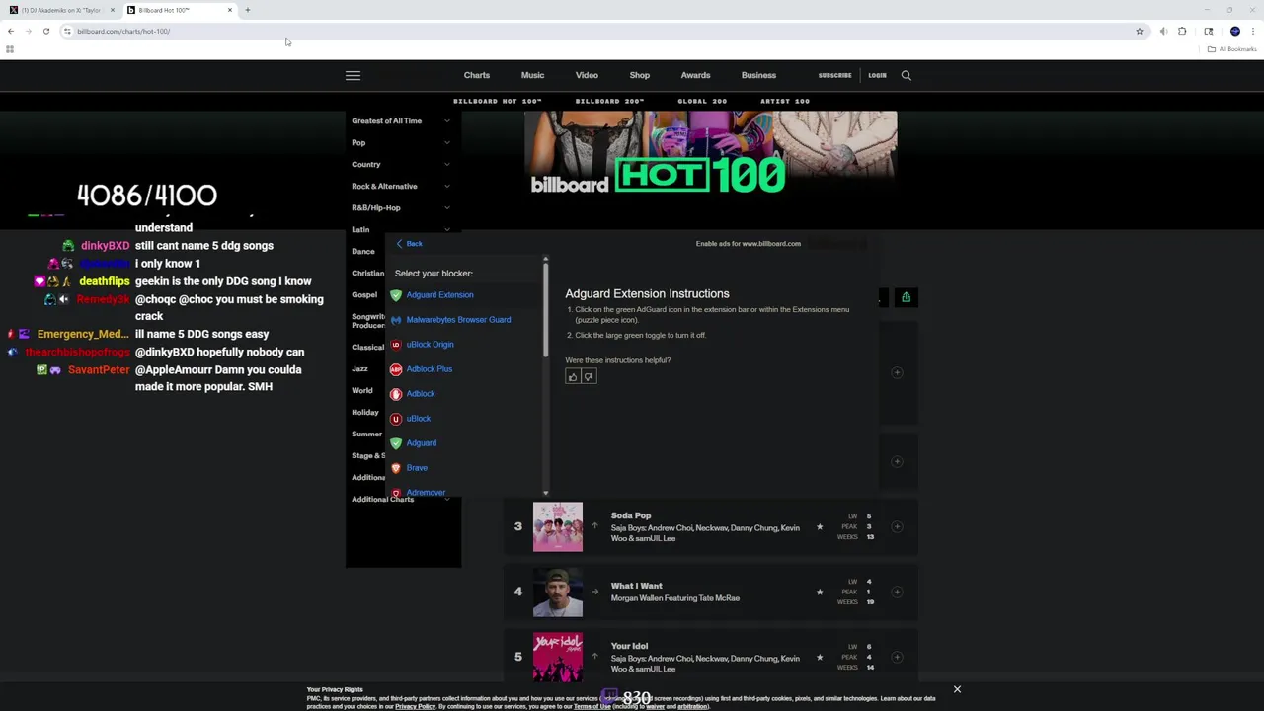The height and width of the screenshot is (711, 1264).
Task: Click the blocker list scrollbar down arrow
Action: point(545,492)
